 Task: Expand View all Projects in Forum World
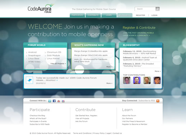pyautogui.click(x=58, y=63)
